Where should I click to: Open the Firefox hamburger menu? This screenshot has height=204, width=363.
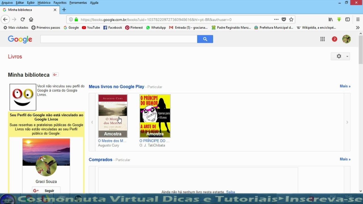tap(357, 20)
